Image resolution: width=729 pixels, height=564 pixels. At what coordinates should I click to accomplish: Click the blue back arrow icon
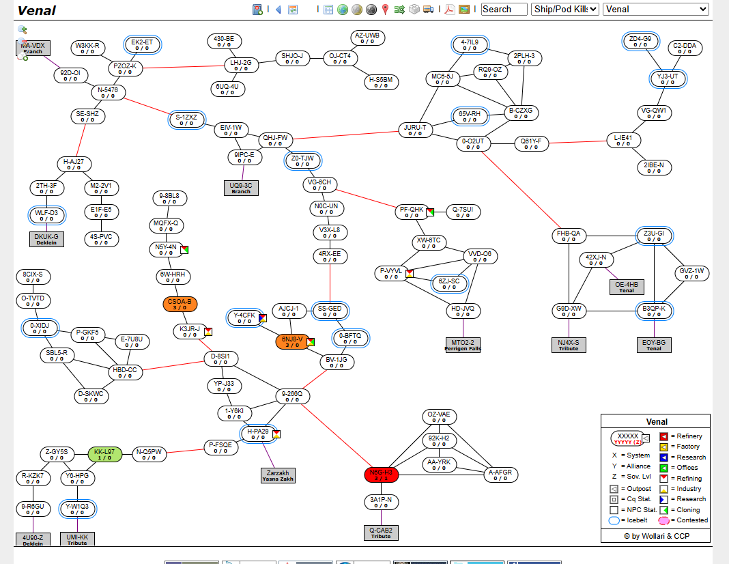pos(278,10)
